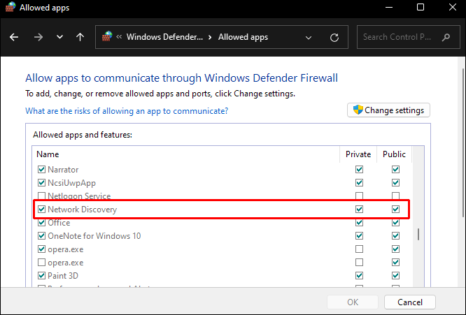The image size is (466, 315).
Task: Open the Allowed apps breadcrumb segment
Action: coord(243,37)
